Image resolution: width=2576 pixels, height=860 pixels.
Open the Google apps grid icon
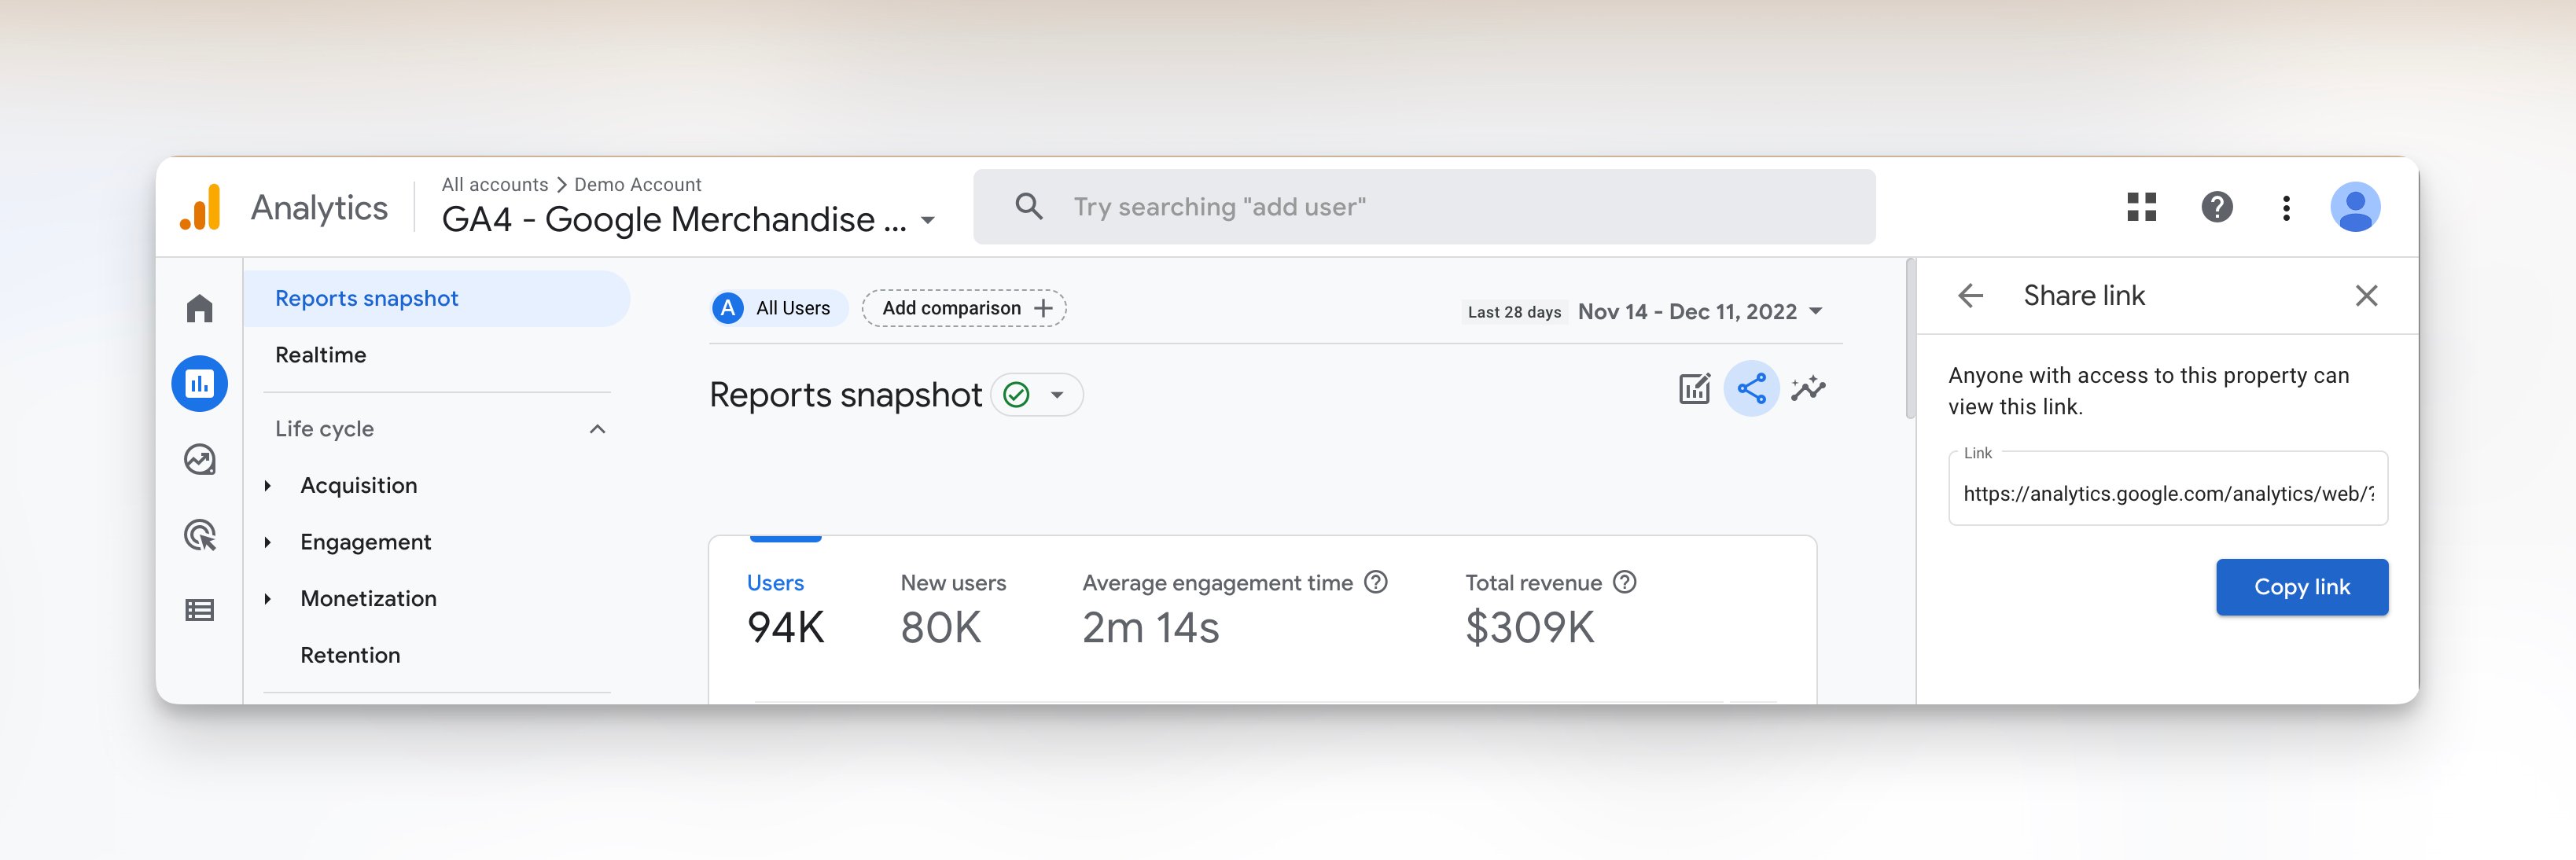2141,207
